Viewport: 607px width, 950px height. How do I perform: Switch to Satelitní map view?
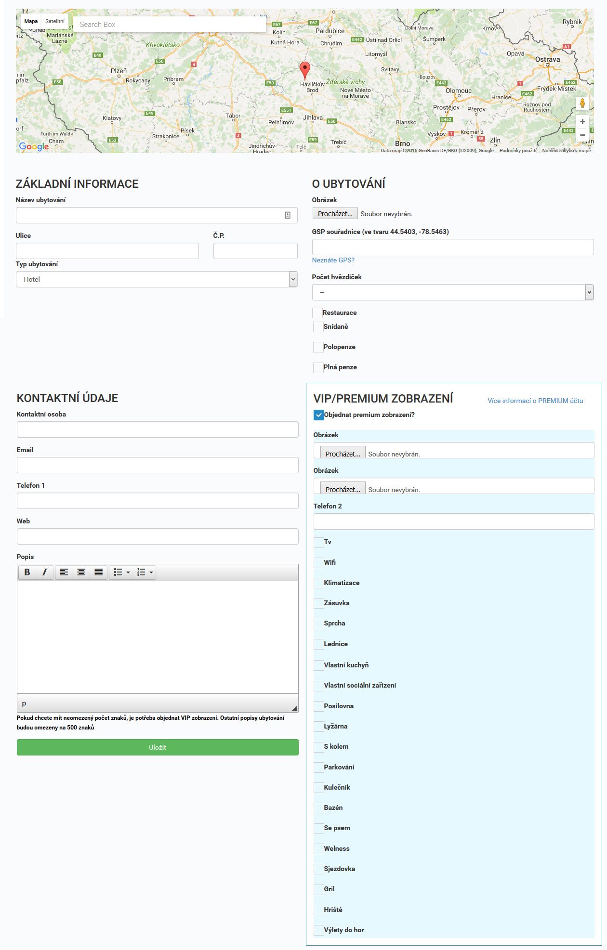coord(55,21)
